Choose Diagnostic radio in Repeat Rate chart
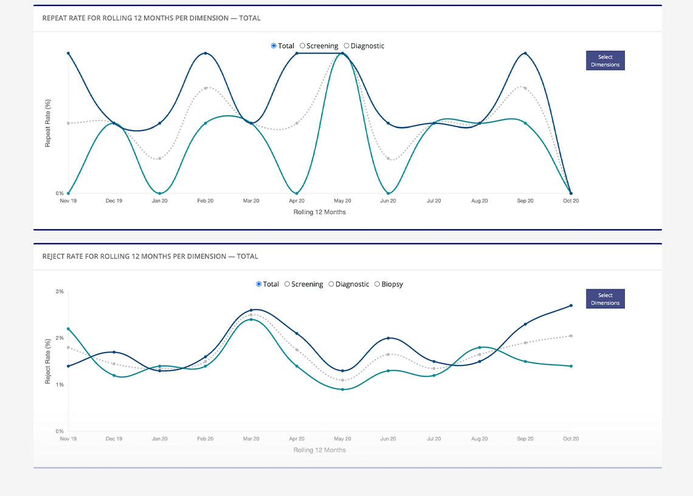 [x=346, y=46]
